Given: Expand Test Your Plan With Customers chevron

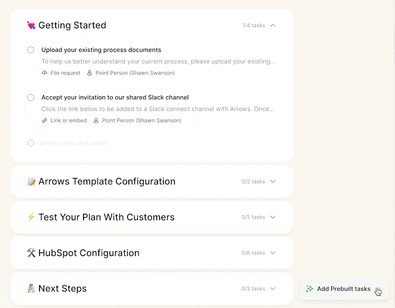Looking at the screenshot, I should pos(273,217).
